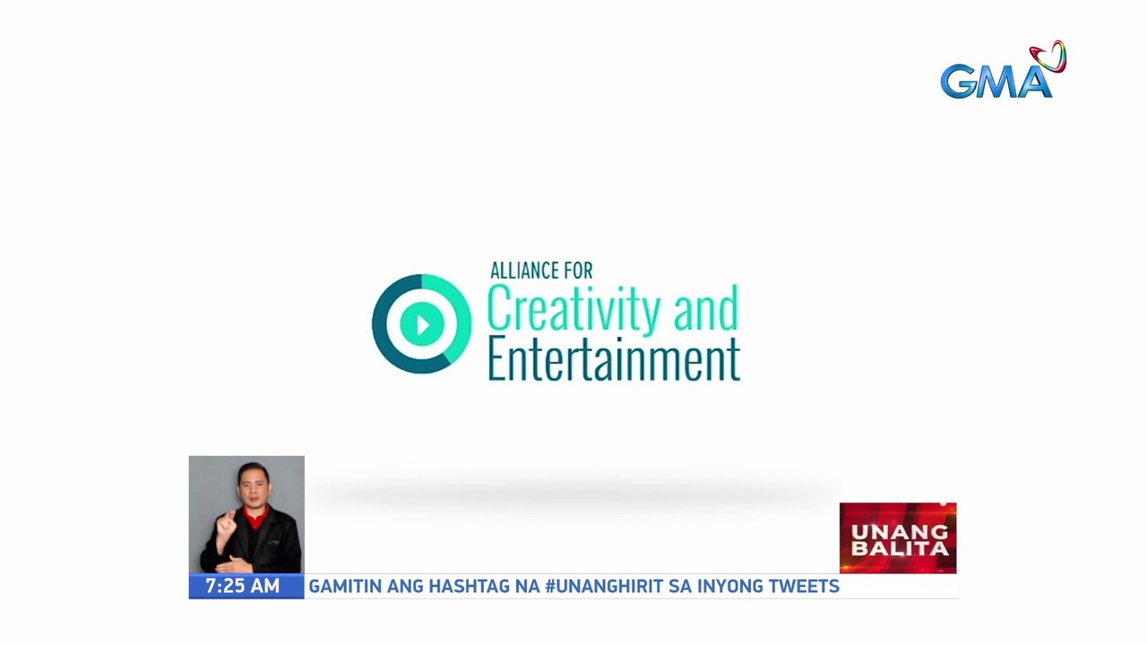
Task: Click the 'Entertainment' title text
Action: tap(614, 359)
